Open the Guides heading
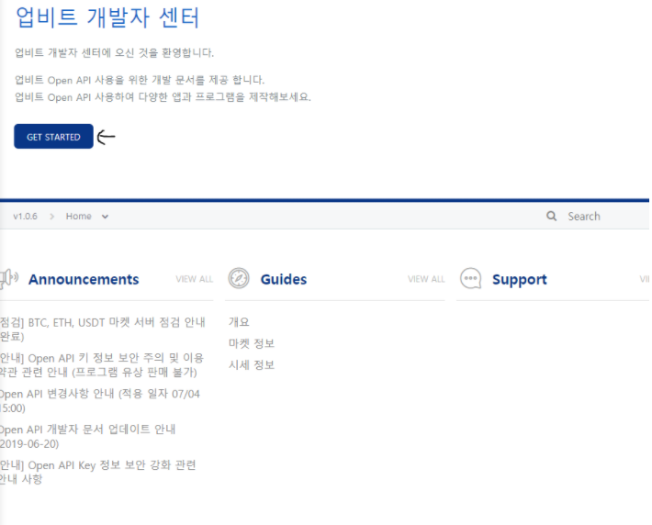Viewport: 652px width, 525px height. coord(284,279)
